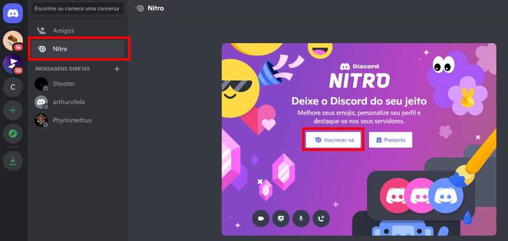Explore public servers compass icon
Screen dimensions: 508x241
point(13,133)
